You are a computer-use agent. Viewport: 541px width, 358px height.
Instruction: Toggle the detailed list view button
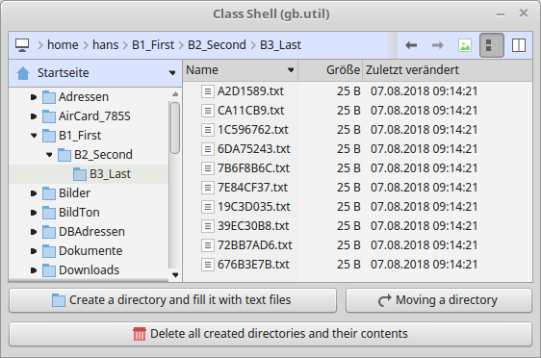492,45
